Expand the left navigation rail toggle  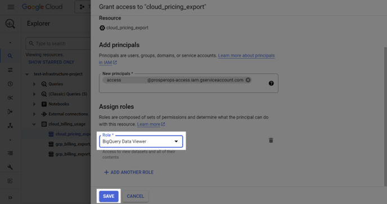[x=10, y=198]
